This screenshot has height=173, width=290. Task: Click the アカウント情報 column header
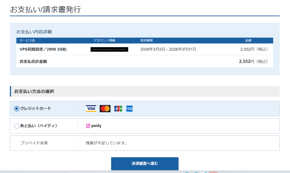click(x=105, y=41)
